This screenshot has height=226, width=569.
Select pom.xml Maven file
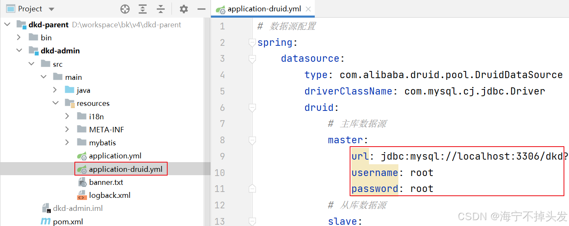coord(68,221)
